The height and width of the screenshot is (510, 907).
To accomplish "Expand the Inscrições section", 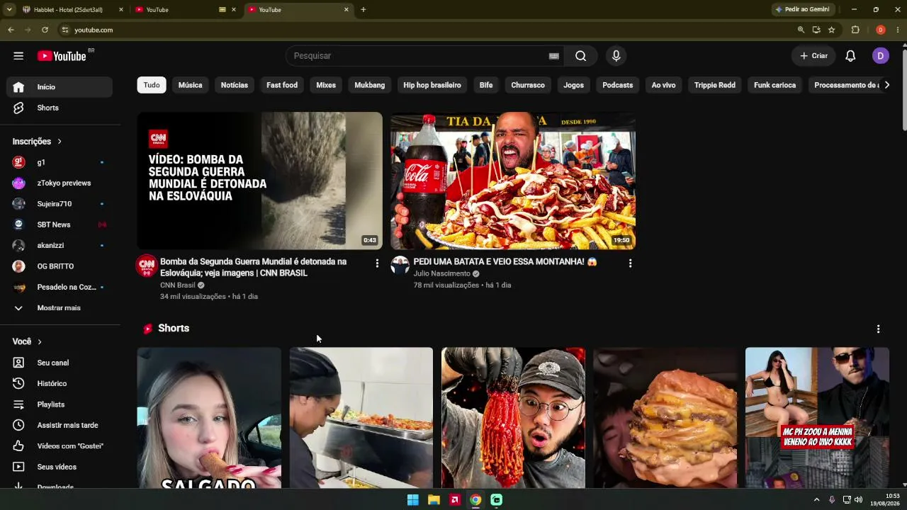I will point(38,142).
